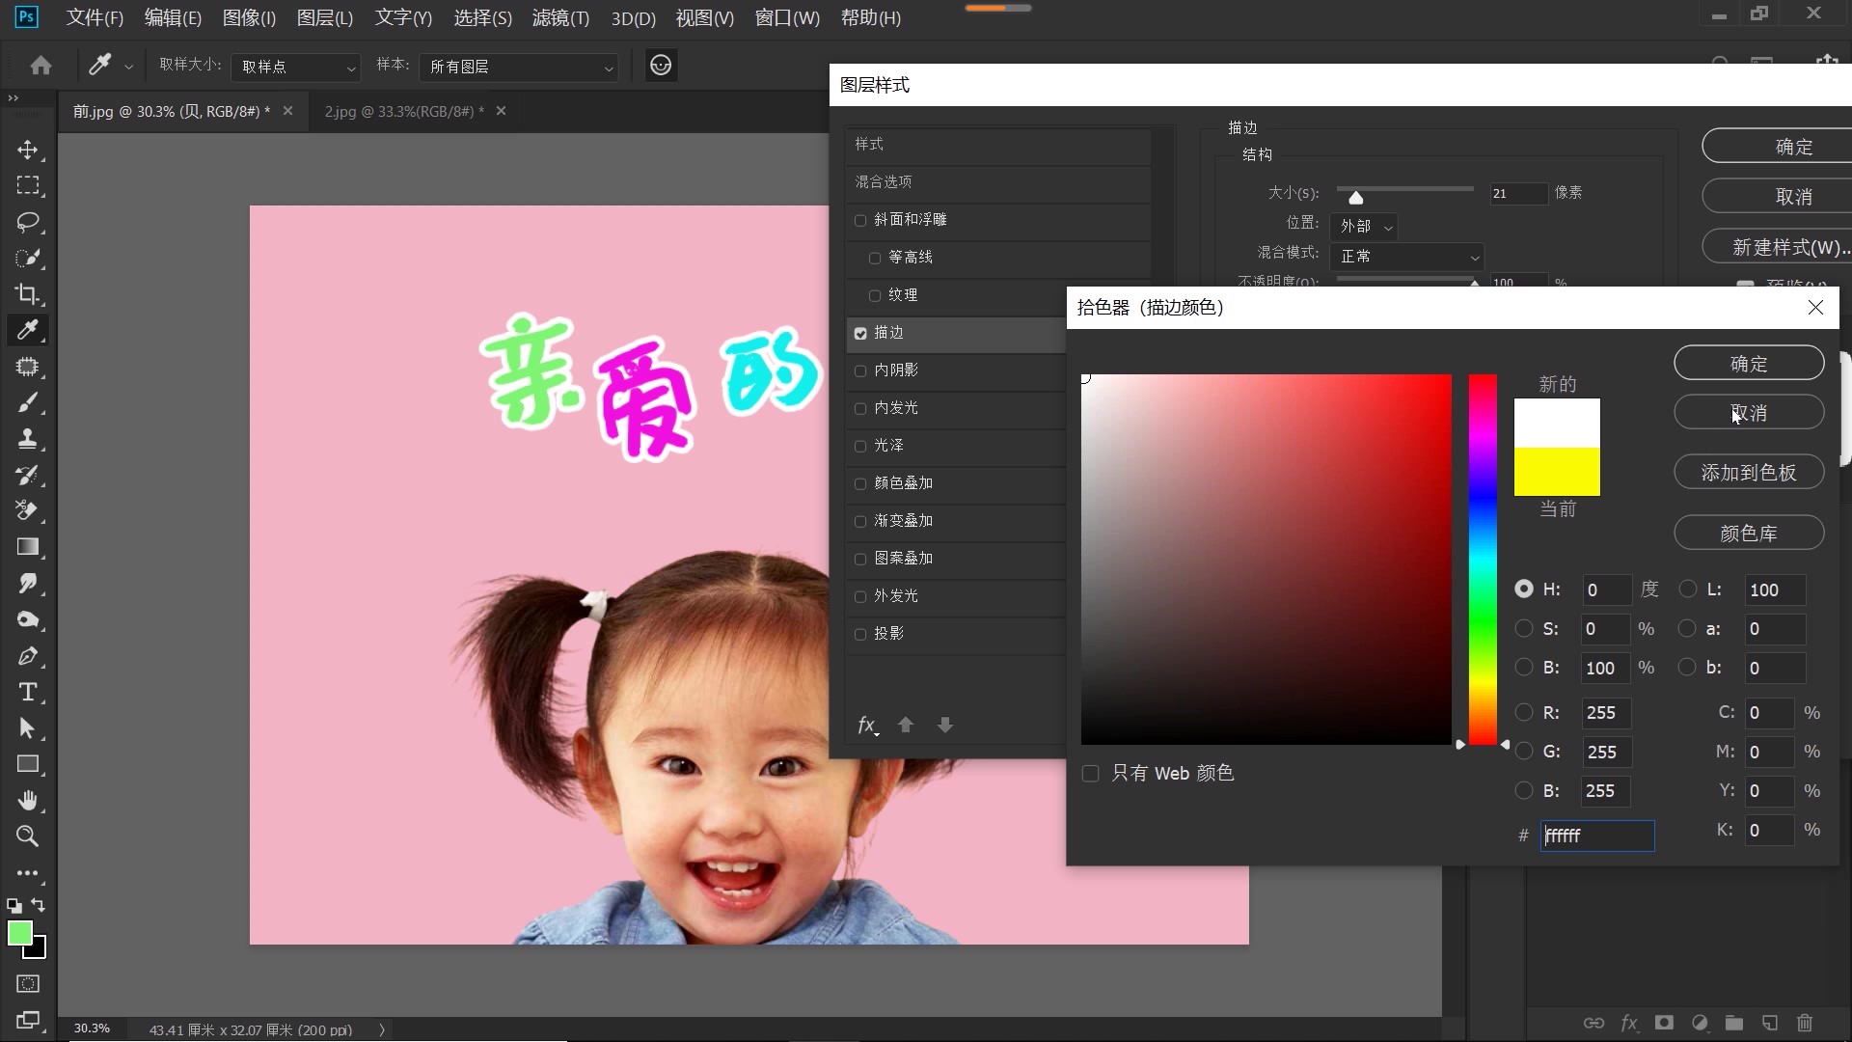The image size is (1852, 1042).
Task: Switch to the 2.jpg document tab
Action: (x=402, y=111)
